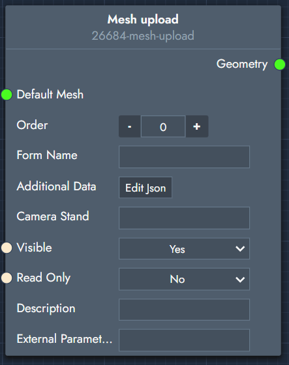Click the chevron arrow on Read Only dropdown

coord(240,280)
